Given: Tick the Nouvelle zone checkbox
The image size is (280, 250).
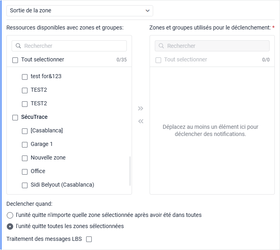Looking at the screenshot, I should (x=25, y=158).
